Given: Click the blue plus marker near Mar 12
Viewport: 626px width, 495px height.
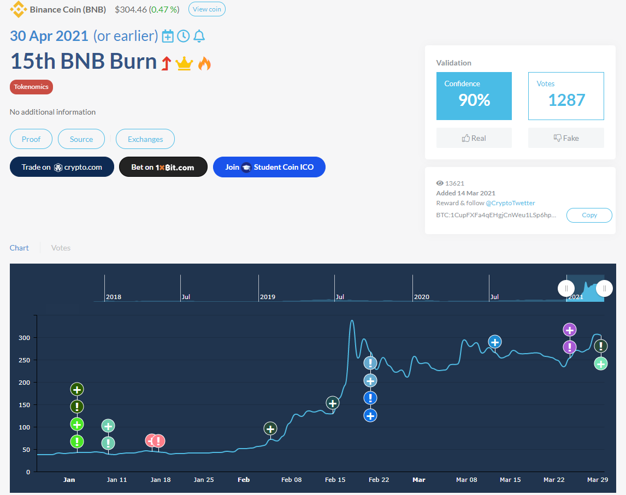Looking at the screenshot, I should [x=495, y=342].
